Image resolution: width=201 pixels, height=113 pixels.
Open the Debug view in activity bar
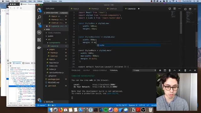point(39,32)
